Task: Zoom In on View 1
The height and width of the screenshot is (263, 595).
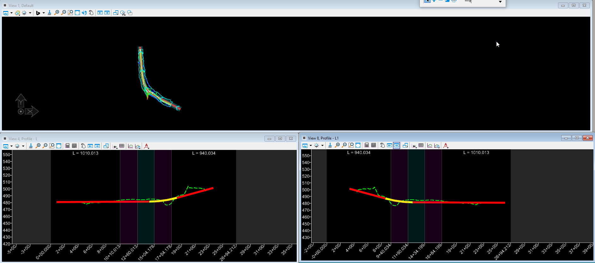Action: [57, 13]
